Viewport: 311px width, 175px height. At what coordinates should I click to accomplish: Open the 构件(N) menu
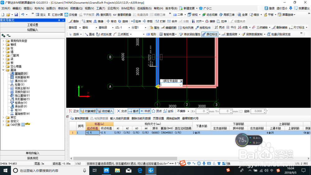[39, 8]
